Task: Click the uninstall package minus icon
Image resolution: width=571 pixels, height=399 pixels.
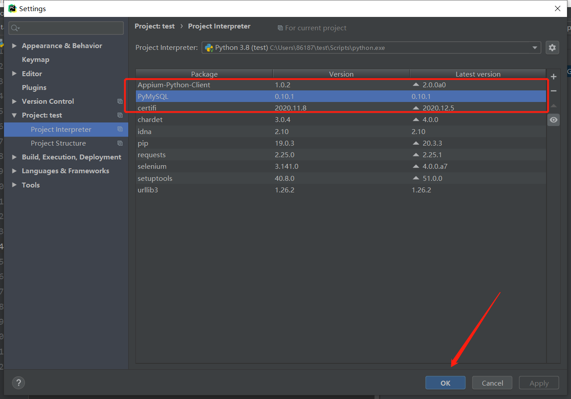Action: click(x=554, y=91)
